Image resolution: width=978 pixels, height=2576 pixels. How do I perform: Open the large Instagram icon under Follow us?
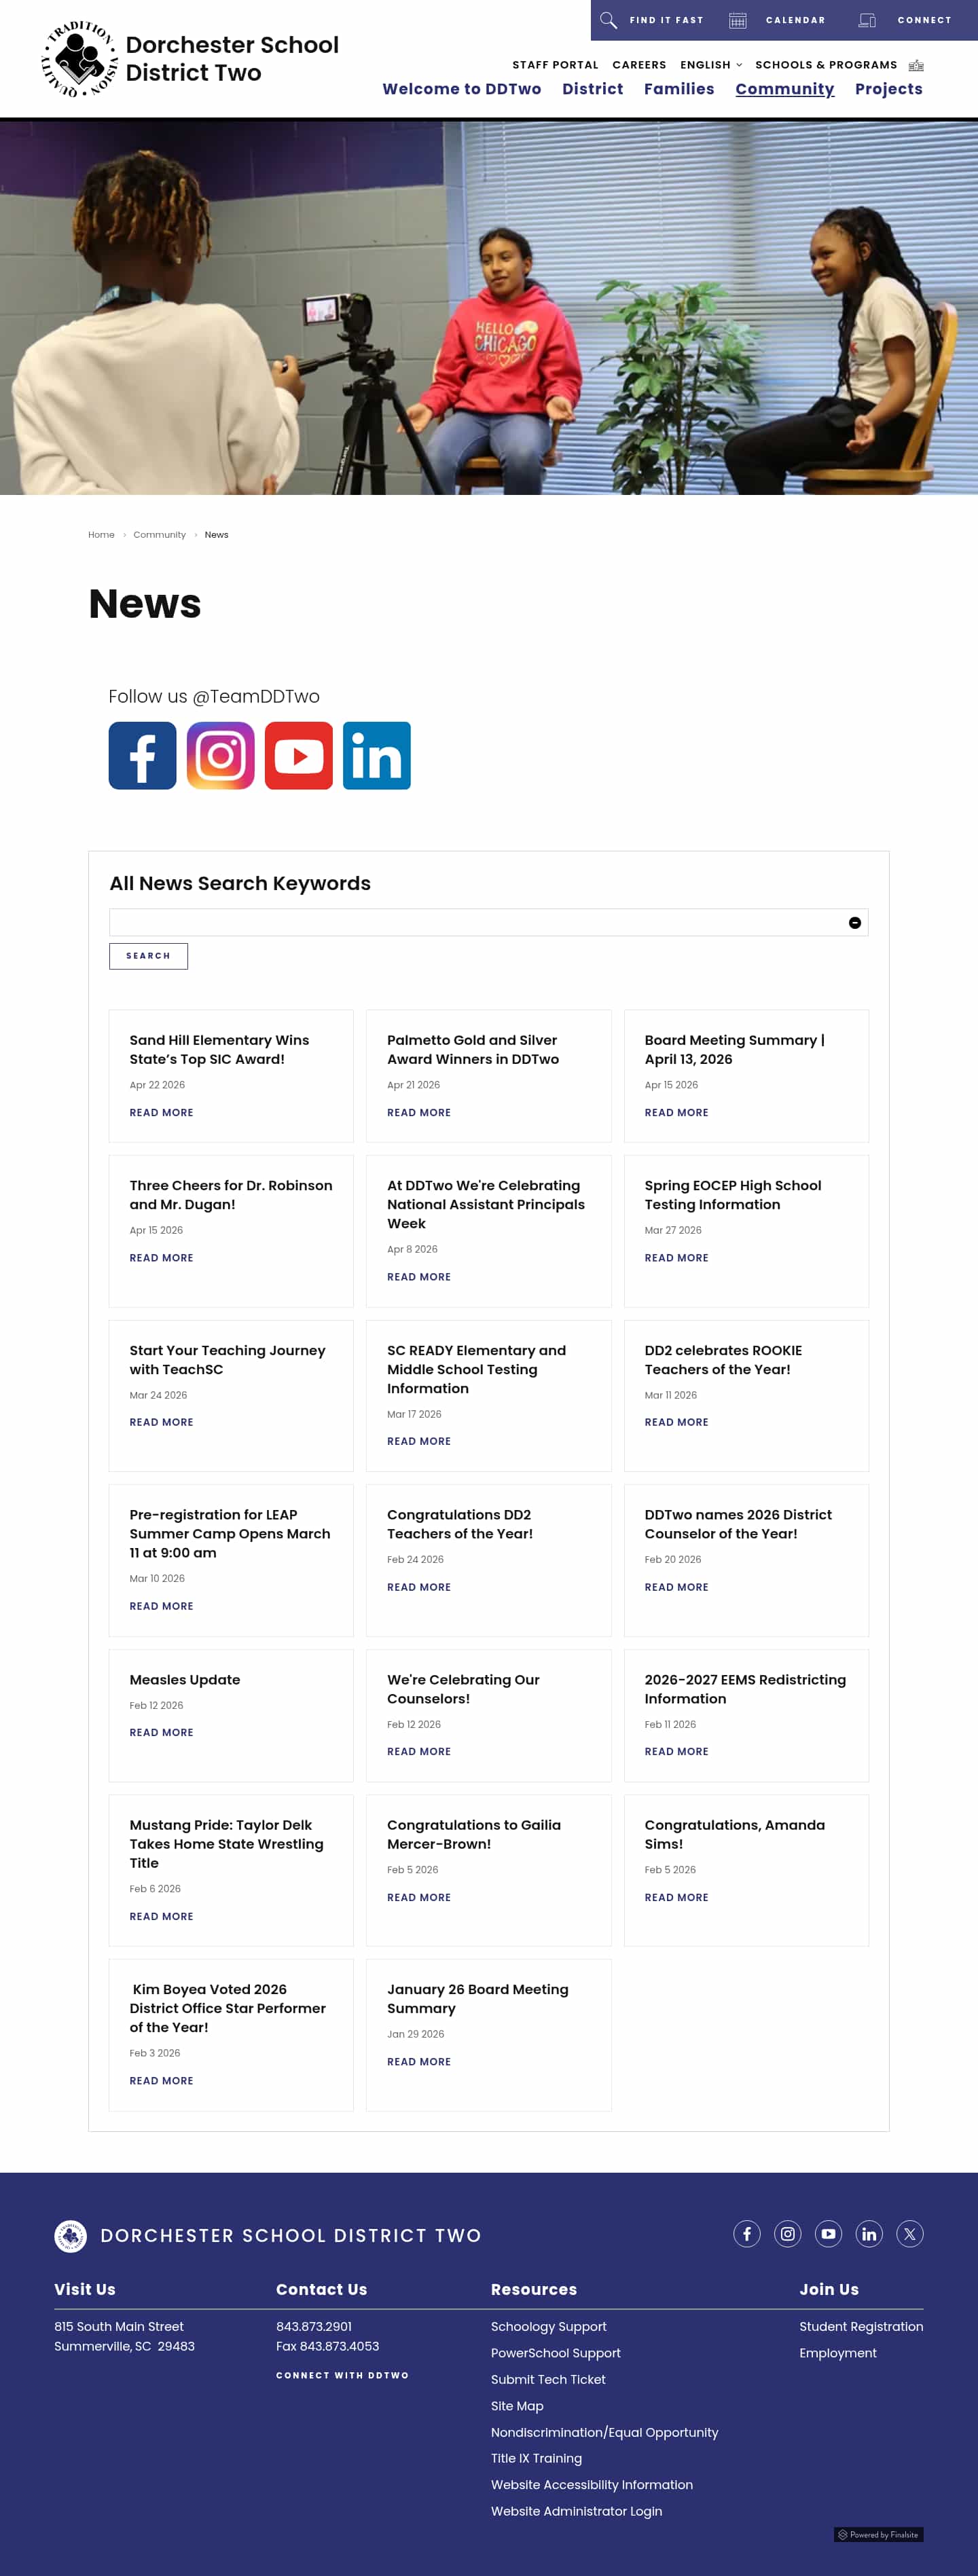(220, 755)
